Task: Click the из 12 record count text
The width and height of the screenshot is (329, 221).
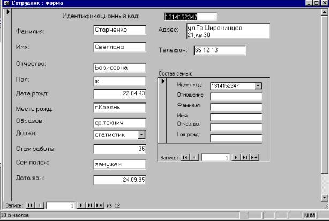Action: tap(113, 205)
